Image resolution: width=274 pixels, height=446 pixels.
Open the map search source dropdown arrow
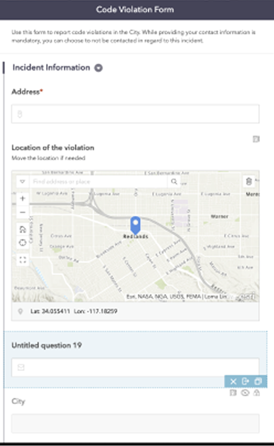[x=23, y=181]
